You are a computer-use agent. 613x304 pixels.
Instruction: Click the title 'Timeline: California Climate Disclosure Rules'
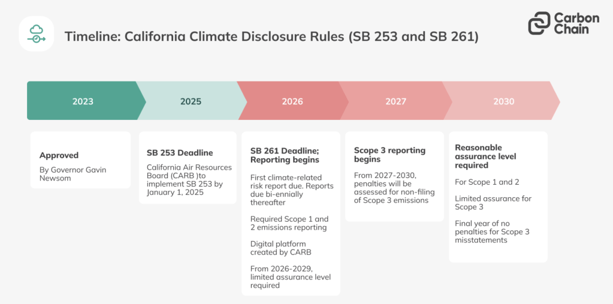point(271,37)
